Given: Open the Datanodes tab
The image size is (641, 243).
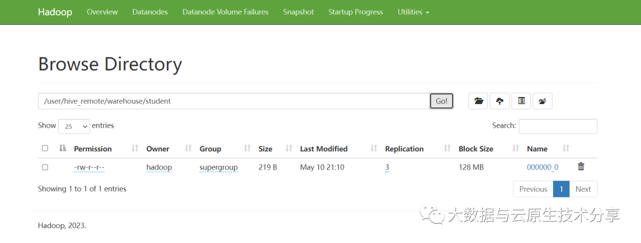Looking at the screenshot, I should pos(150,12).
